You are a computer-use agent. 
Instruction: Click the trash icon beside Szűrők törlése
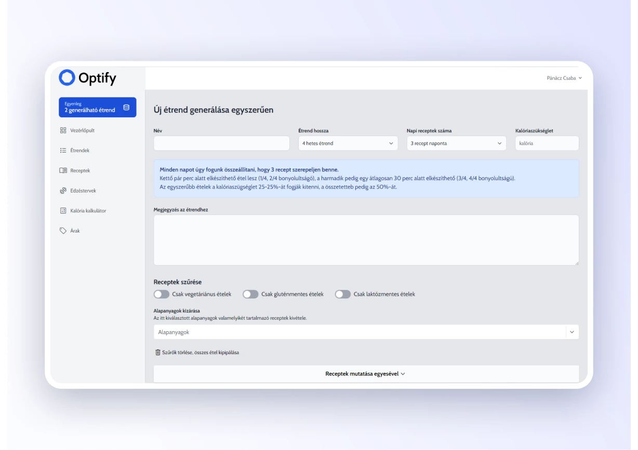[x=158, y=352]
